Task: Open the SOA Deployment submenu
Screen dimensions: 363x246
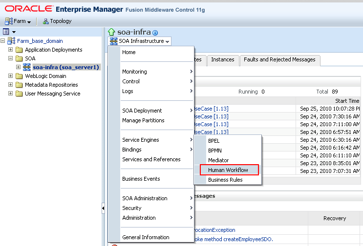Action: pos(157,111)
